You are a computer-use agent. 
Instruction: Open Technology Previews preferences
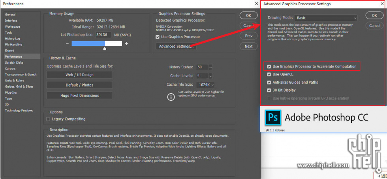[x=19, y=110]
